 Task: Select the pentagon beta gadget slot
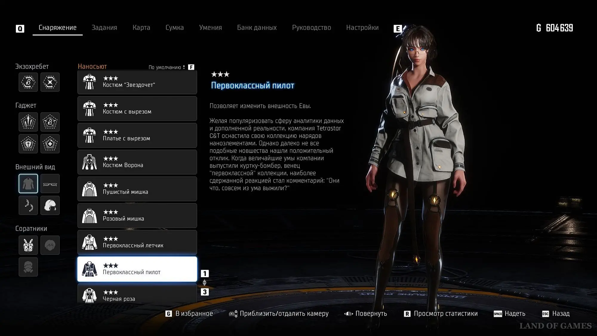click(x=50, y=122)
